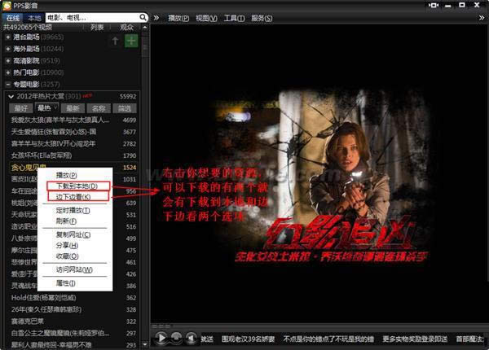Click the playback progress bar above the controls

[x=319, y=326]
